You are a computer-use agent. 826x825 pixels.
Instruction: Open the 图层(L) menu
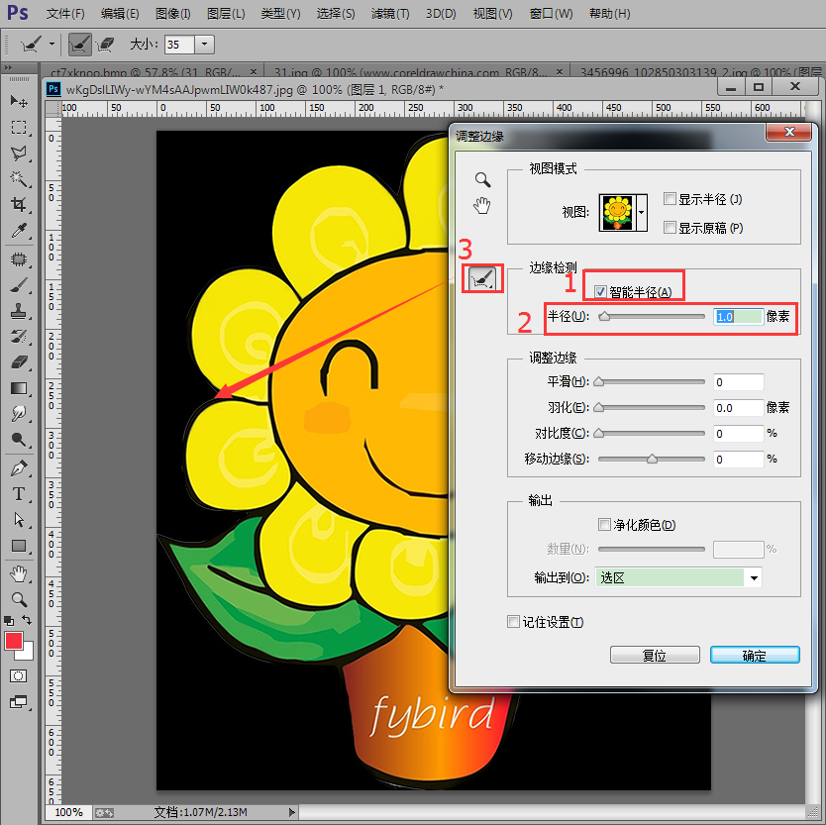click(226, 14)
